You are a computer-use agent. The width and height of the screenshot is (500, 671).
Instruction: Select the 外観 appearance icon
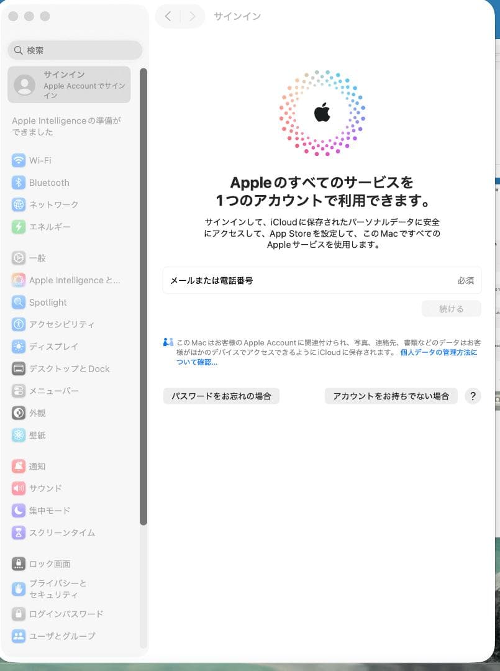click(19, 413)
